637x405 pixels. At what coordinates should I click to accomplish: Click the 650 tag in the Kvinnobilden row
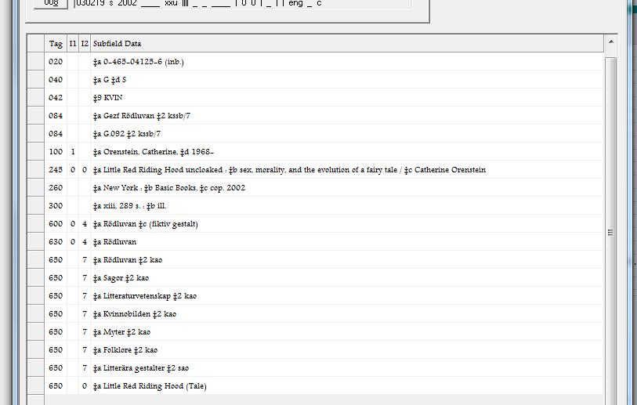pyautogui.click(x=56, y=314)
